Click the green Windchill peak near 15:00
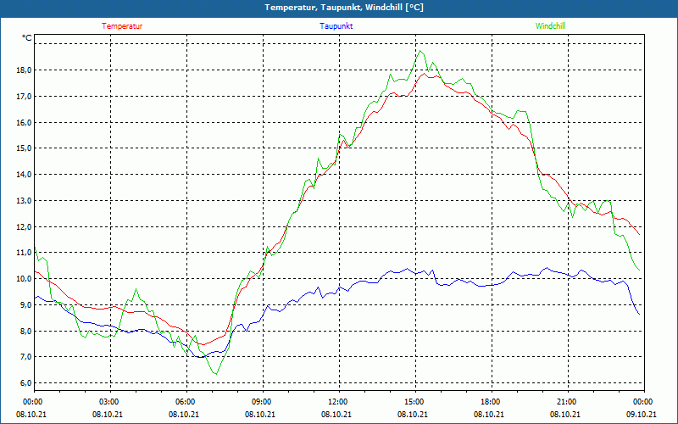 [x=420, y=51]
